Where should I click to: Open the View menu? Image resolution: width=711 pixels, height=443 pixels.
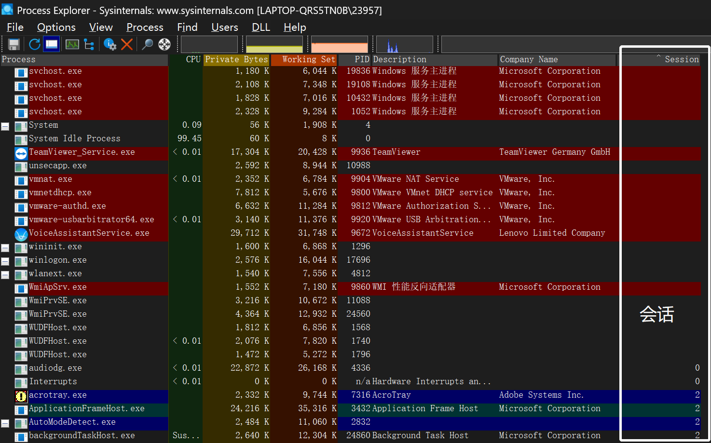(x=101, y=27)
